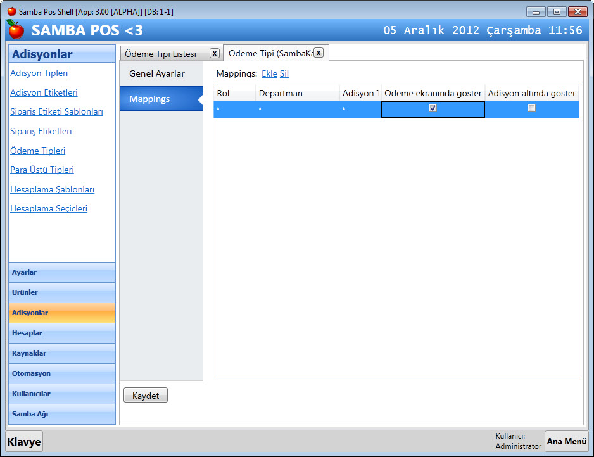Uncheck Ödeme ekranında göster checkbox

(433, 108)
